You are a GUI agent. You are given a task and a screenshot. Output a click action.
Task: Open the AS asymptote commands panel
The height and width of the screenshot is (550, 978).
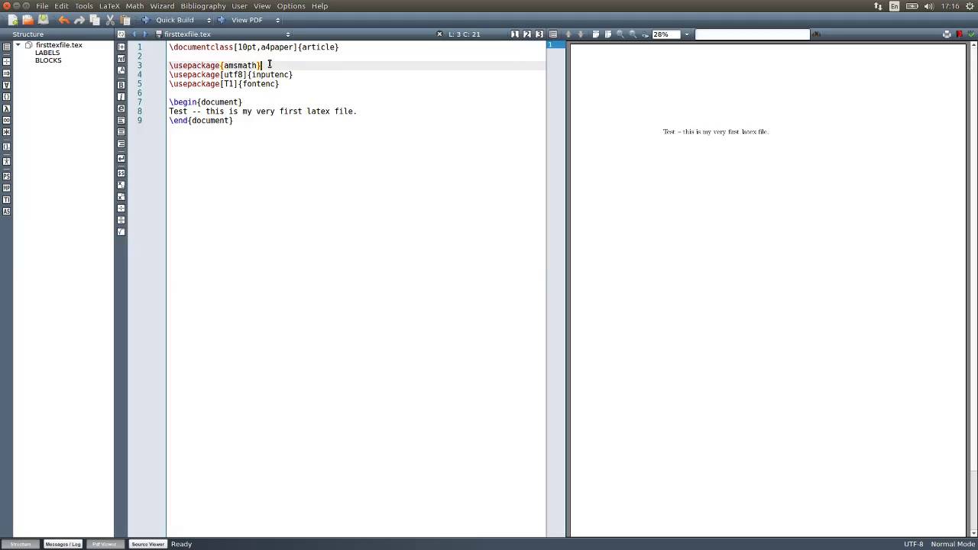7,211
